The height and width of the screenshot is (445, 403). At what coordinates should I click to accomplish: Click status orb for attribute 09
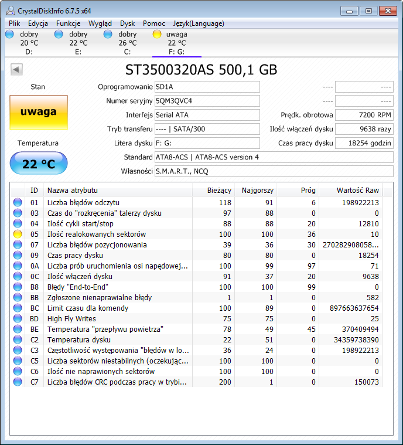click(18, 255)
